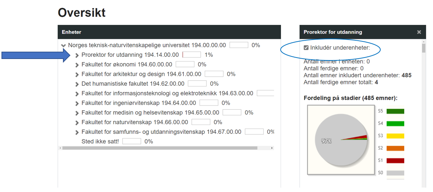Expand Fakultet for økonomi node
This screenshot has width=433, height=192.
click(x=77, y=65)
